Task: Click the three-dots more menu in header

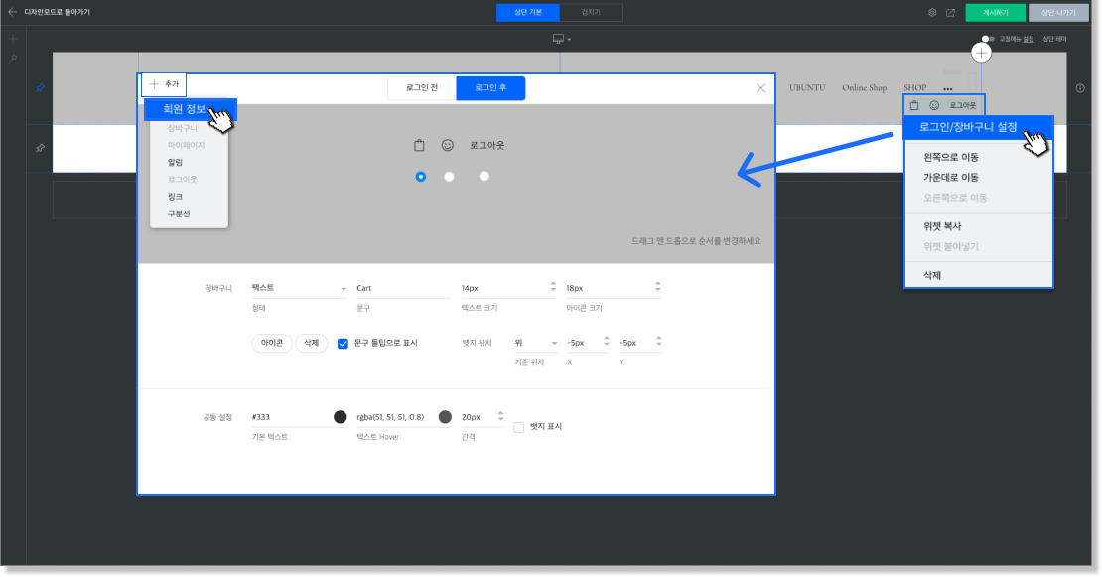Action: coord(948,89)
